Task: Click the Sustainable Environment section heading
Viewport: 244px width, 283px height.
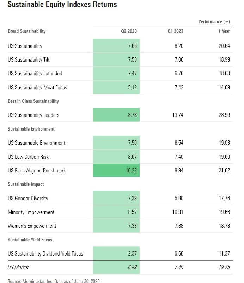Action: tap(31, 129)
